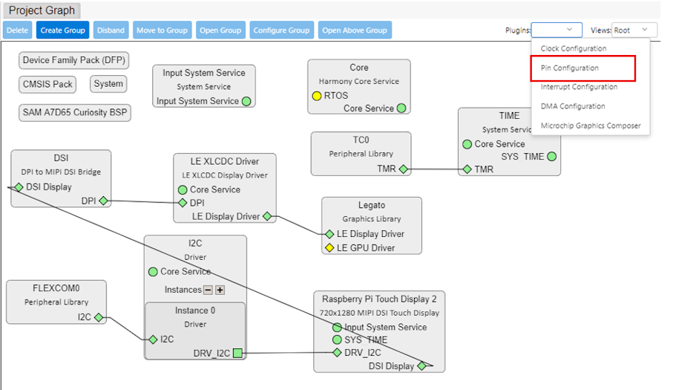
Task: Add an I2C instance with plus button
Action: click(x=220, y=290)
